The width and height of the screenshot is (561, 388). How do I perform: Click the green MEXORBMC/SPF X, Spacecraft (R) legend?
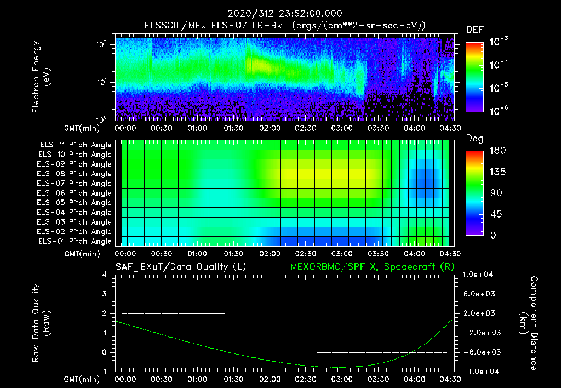pos(372,267)
